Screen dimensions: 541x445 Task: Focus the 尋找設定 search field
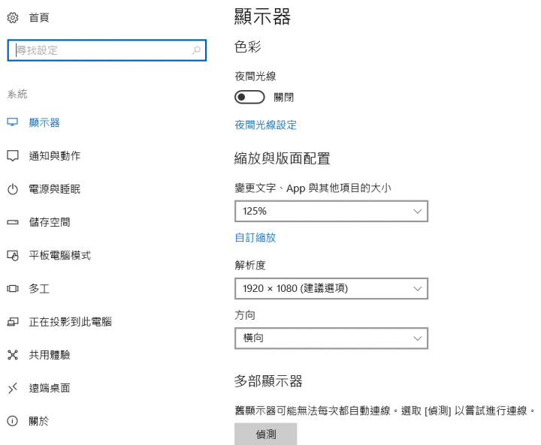(107, 50)
